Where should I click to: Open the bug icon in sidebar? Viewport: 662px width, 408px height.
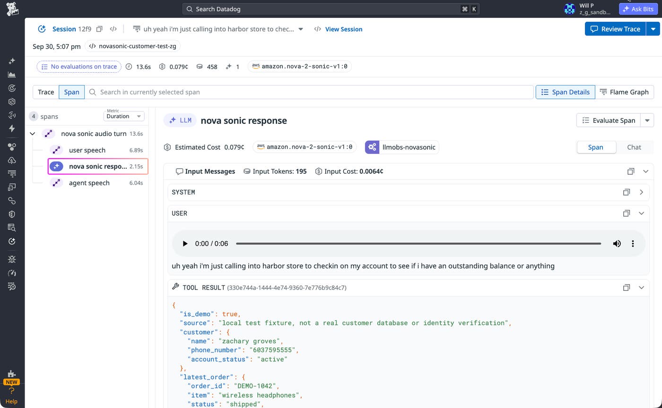[12, 259]
